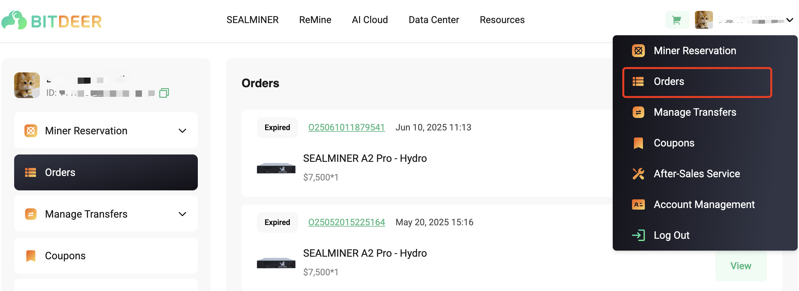Click Manage Transfers icon in dropdown menu
This screenshot has width=799, height=291.
[638, 112]
